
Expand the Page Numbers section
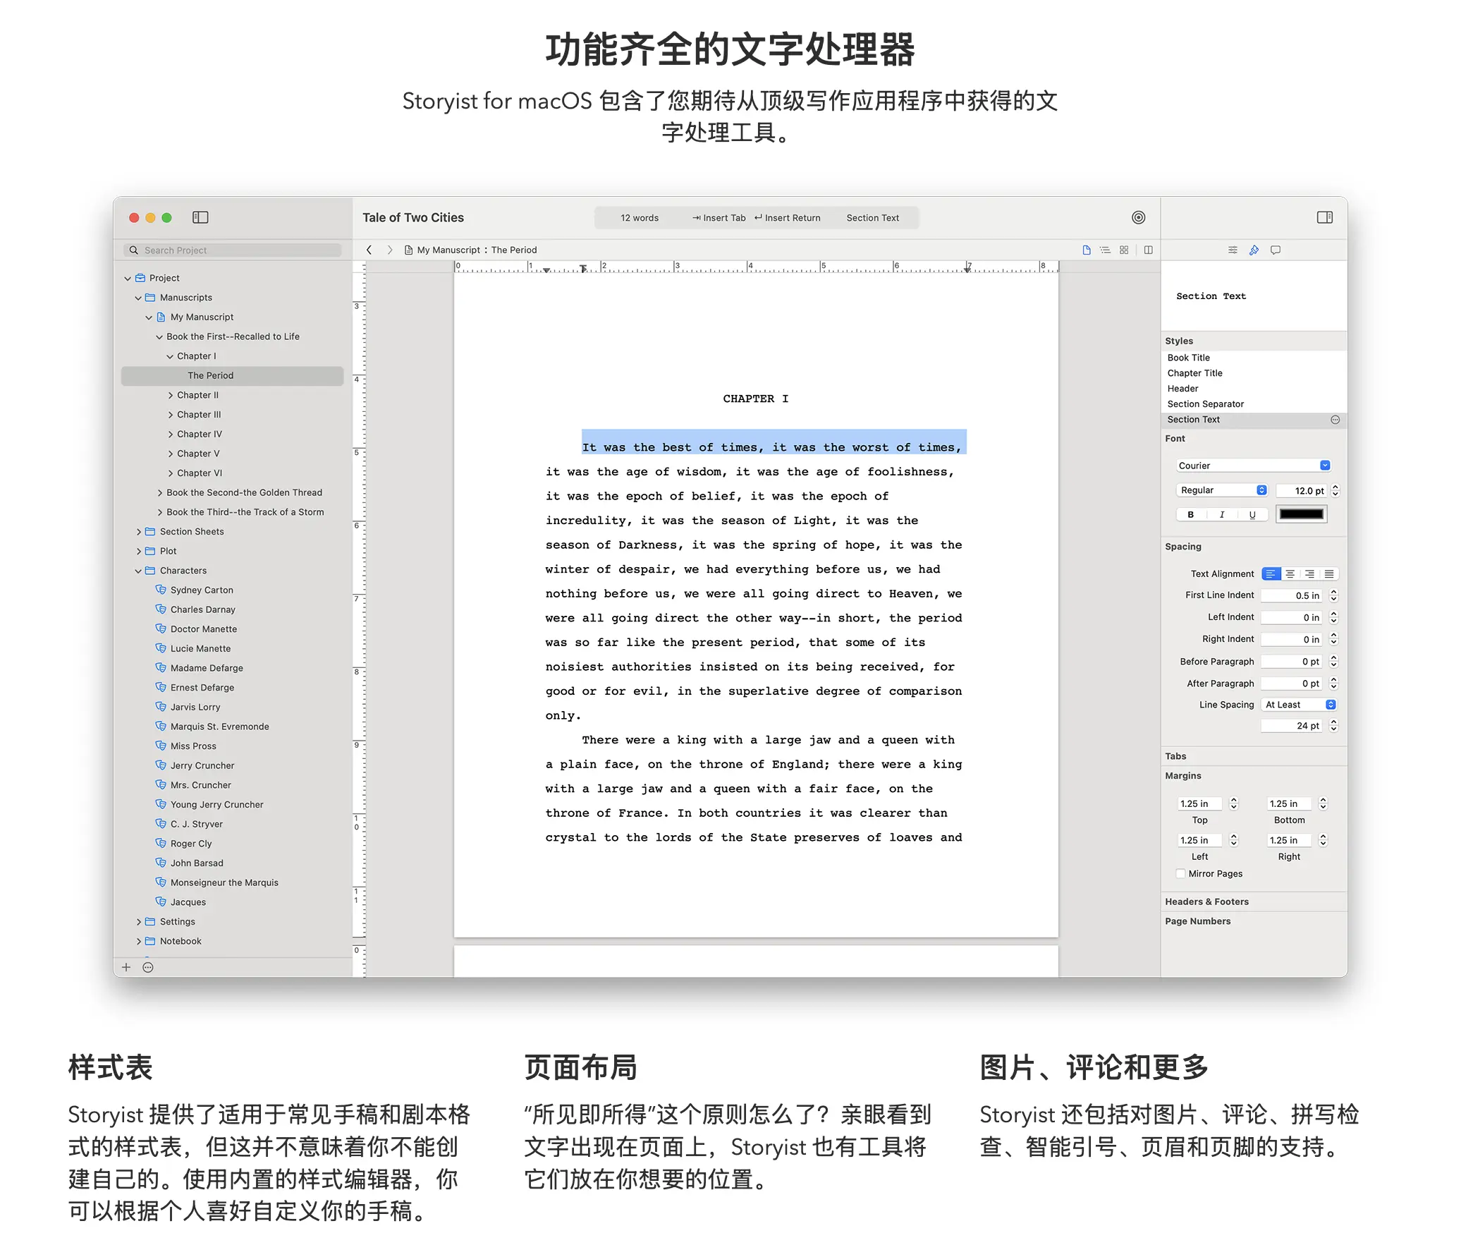[1197, 921]
